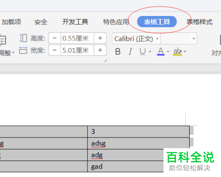The height and width of the screenshot is (177, 221).
Task: Toggle italic formatting
Action: coord(130,51)
